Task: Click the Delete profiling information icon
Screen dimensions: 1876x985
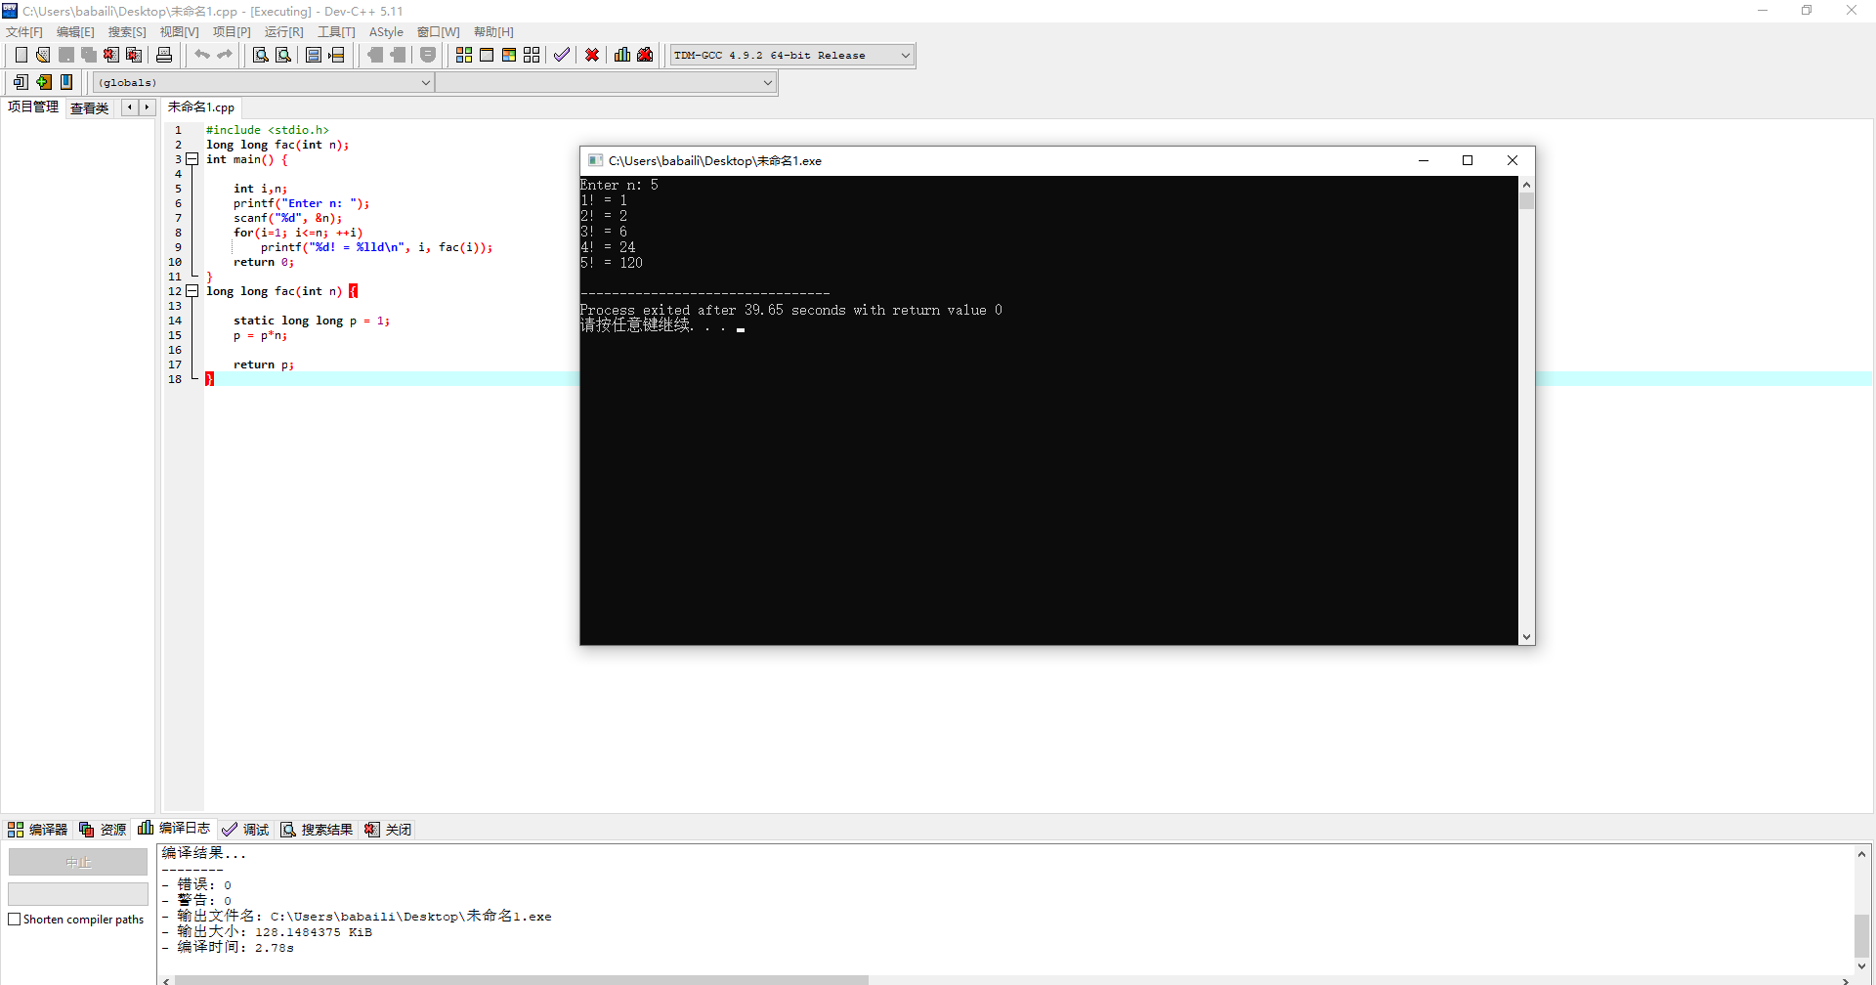Action: click(x=645, y=55)
